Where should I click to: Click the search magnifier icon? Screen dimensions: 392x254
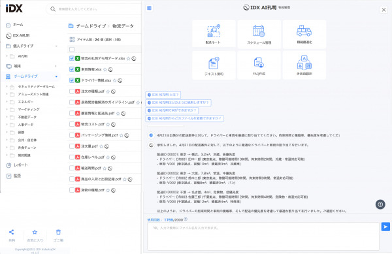53,9
